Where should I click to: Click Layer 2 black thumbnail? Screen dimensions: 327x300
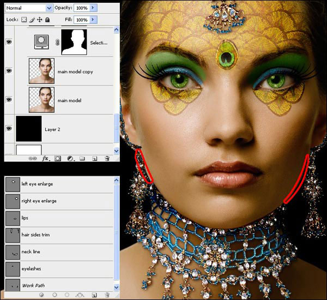click(x=29, y=129)
